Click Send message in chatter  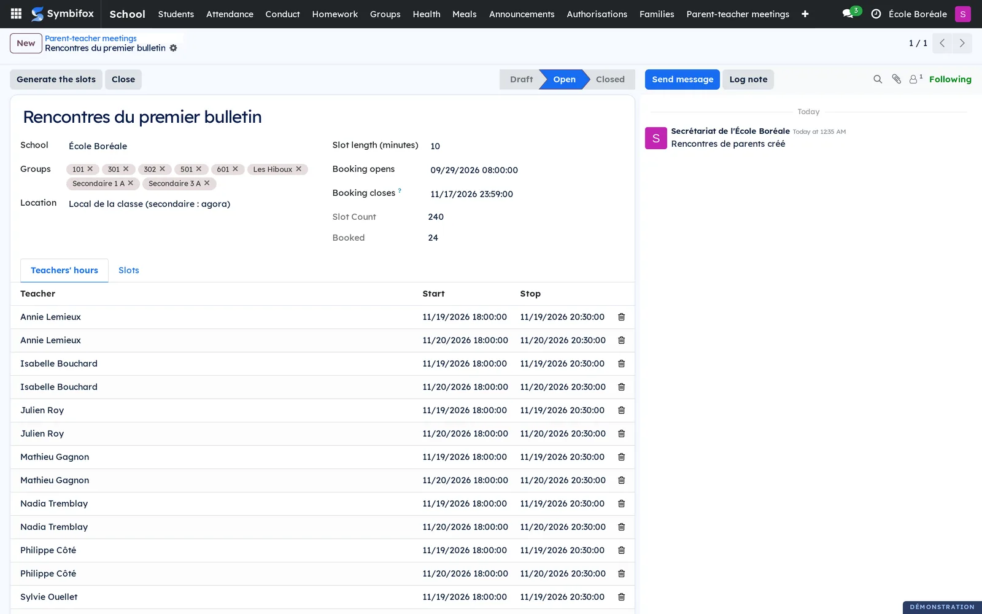click(x=682, y=79)
